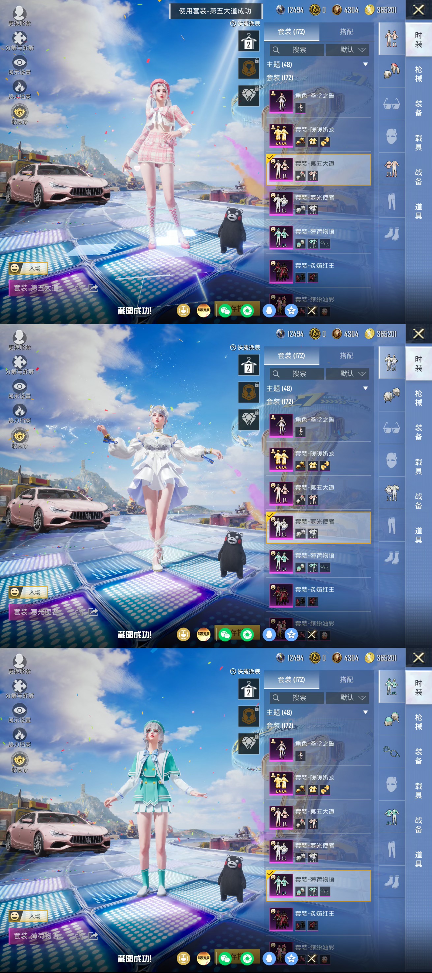Image resolution: width=432 pixels, height=973 pixels.
Task: Share 薄荷物语 outfit via the share arrow icon
Action: tap(93, 936)
